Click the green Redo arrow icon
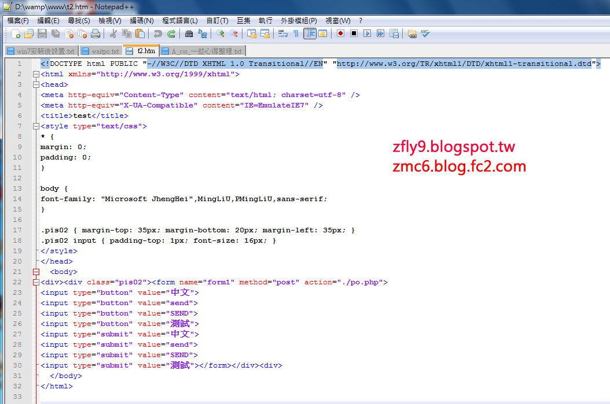The image size is (610, 404). tap(171, 34)
